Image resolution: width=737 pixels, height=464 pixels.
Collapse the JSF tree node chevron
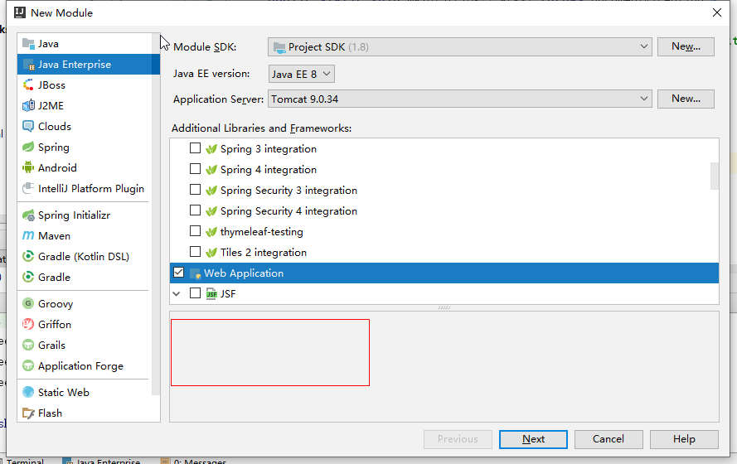coord(177,294)
